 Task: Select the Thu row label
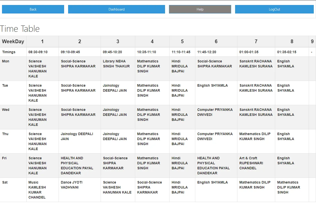coord(13,141)
